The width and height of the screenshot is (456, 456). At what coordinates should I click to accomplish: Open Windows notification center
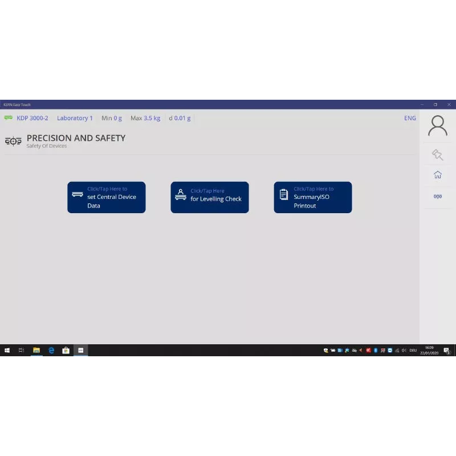447,351
